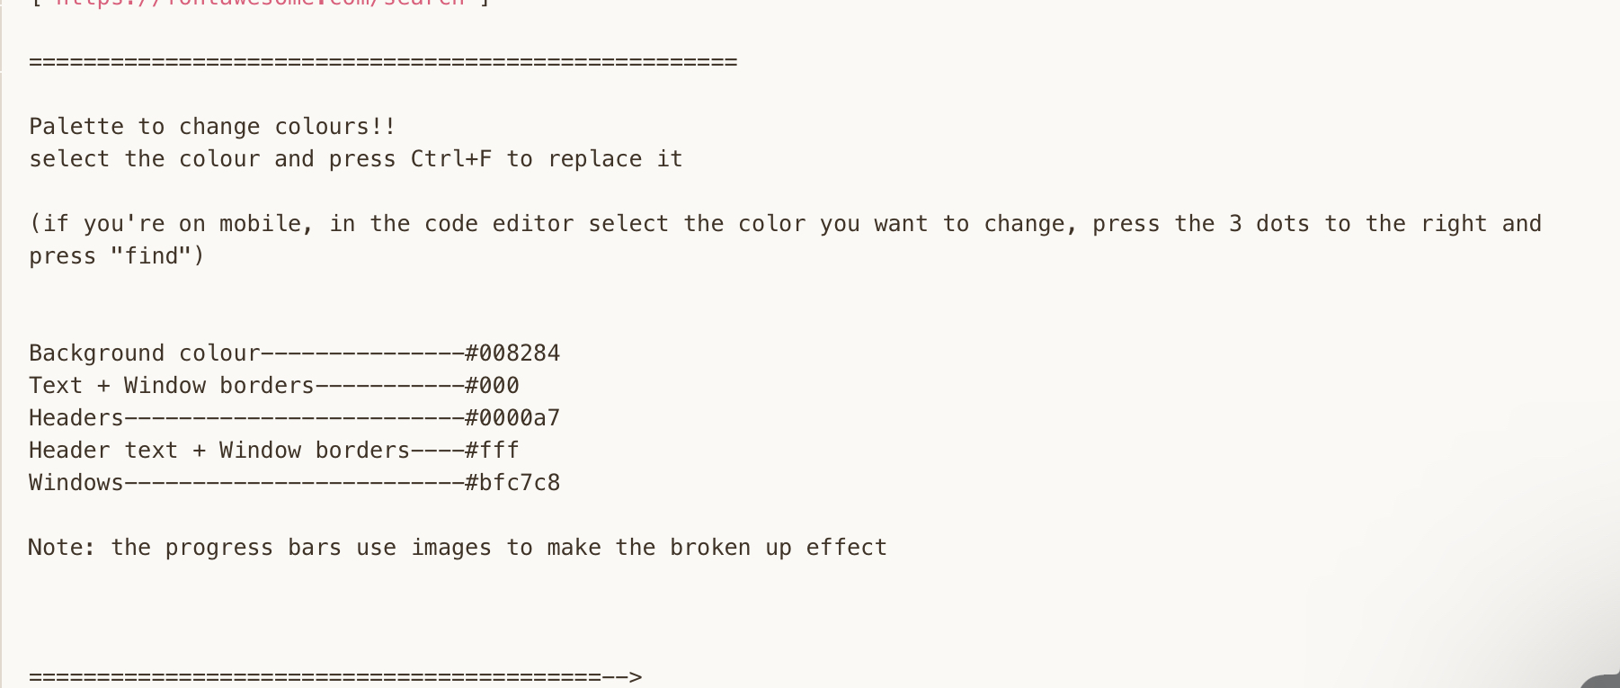Click the "Background colour" label text
Viewport: 1620px width, 688px height.
pos(144,353)
